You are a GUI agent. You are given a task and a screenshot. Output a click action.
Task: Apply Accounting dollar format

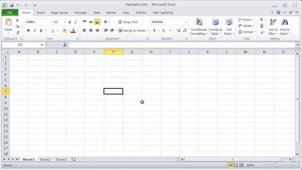click(x=154, y=30)
